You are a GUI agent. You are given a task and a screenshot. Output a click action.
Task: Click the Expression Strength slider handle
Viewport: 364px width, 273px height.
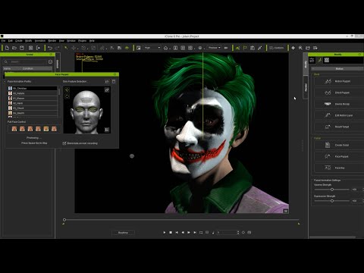[x=332, y=201]
